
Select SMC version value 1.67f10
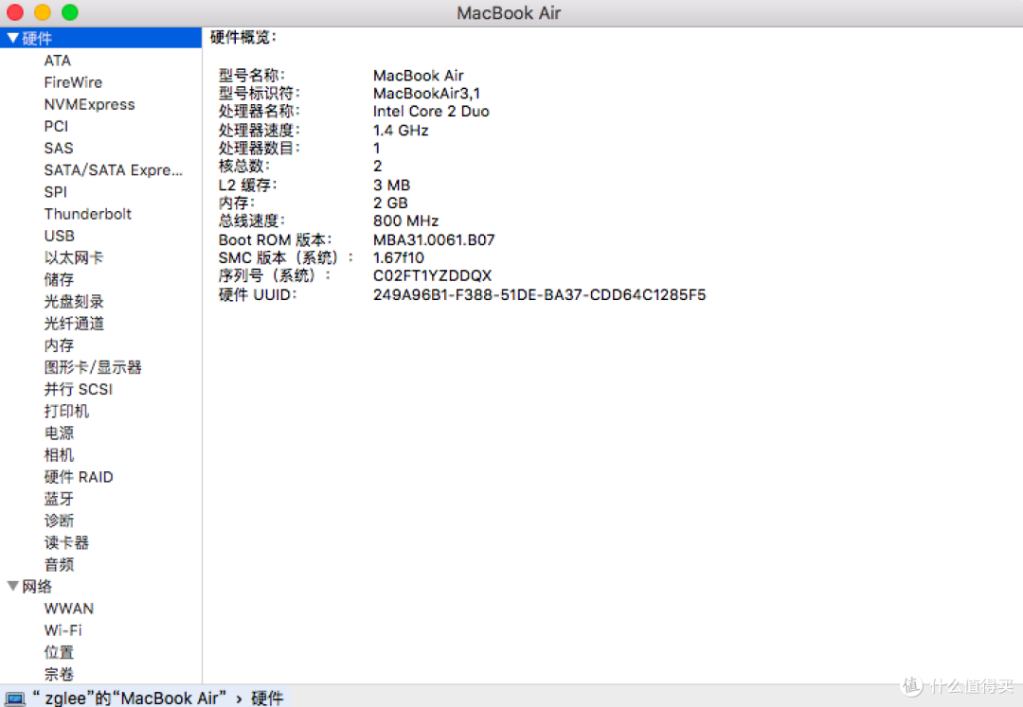[399, 258]
